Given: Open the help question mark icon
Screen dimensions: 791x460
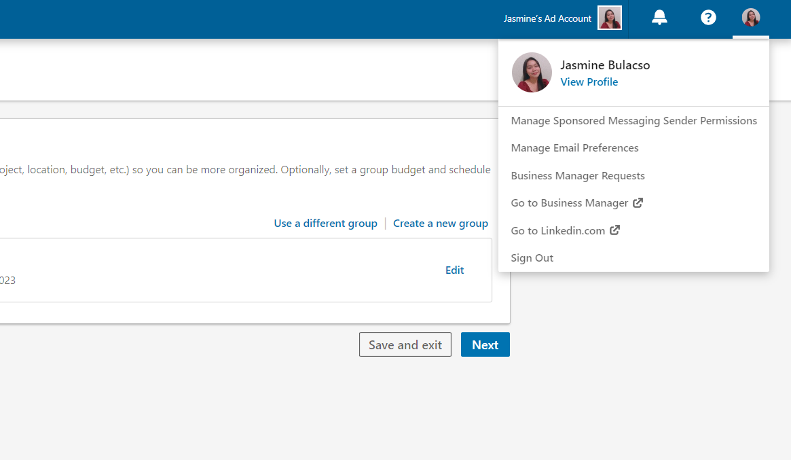Looking at the screenshot, I should 707,18.
